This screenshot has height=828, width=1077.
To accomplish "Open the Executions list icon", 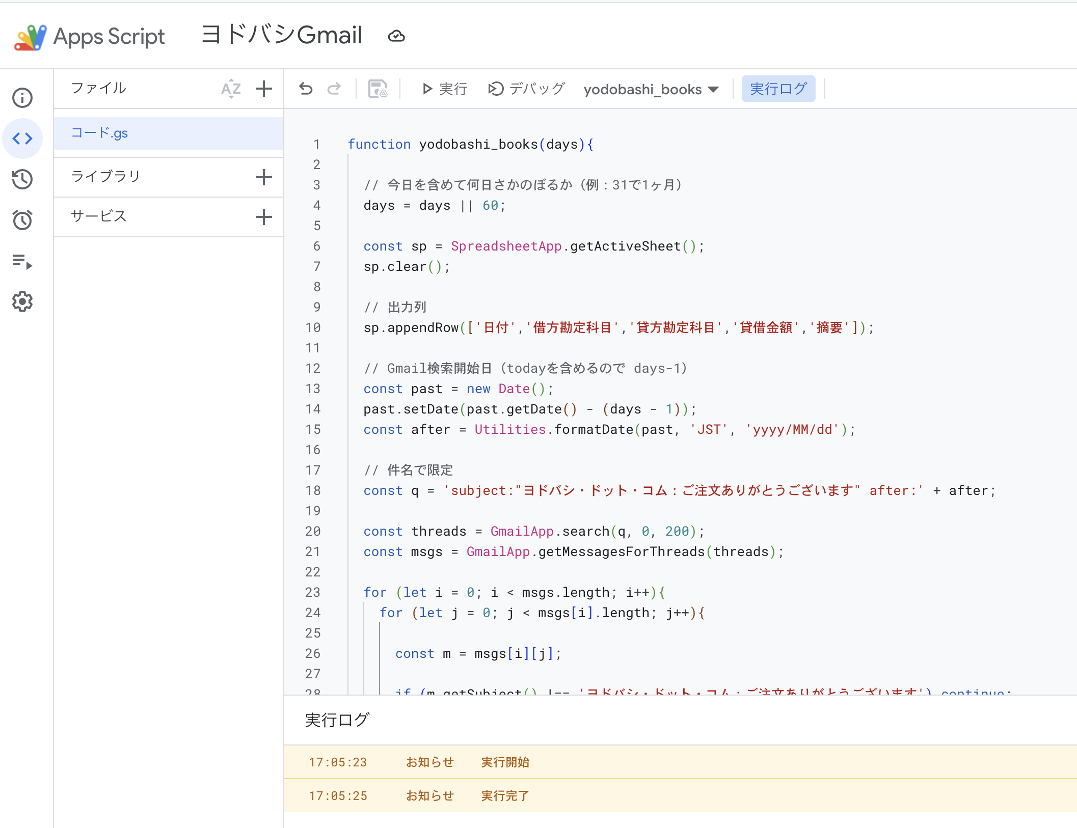I will [x=22, y=261].
